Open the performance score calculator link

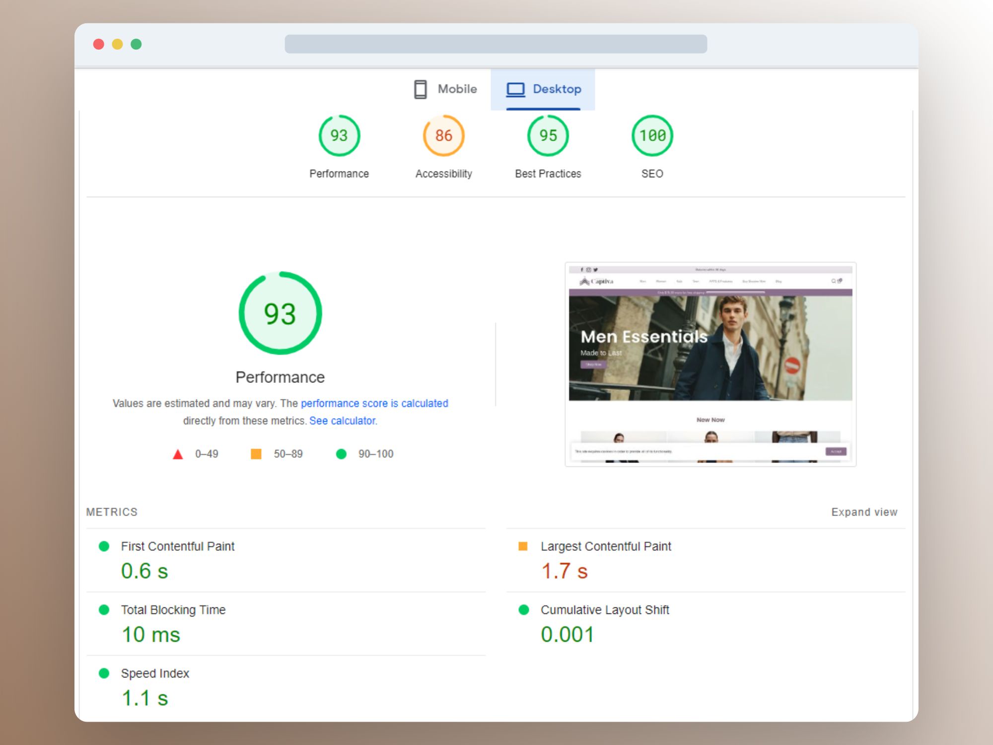tap(343, 421)
